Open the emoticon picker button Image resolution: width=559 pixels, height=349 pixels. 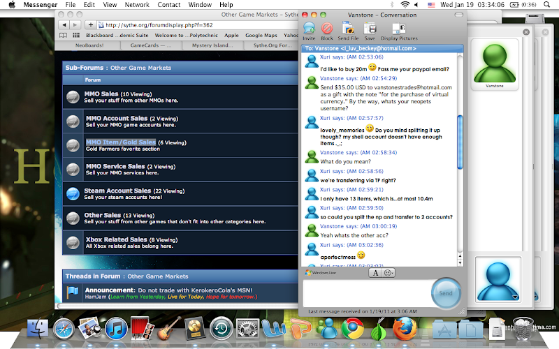389,273
